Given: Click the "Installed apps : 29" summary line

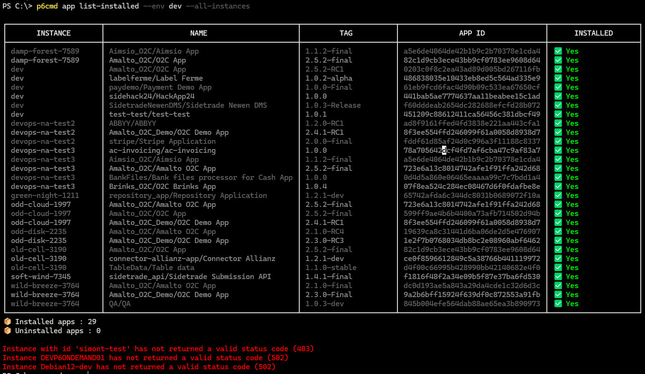Looking at the screenshot, I should [x=50, y=322].
